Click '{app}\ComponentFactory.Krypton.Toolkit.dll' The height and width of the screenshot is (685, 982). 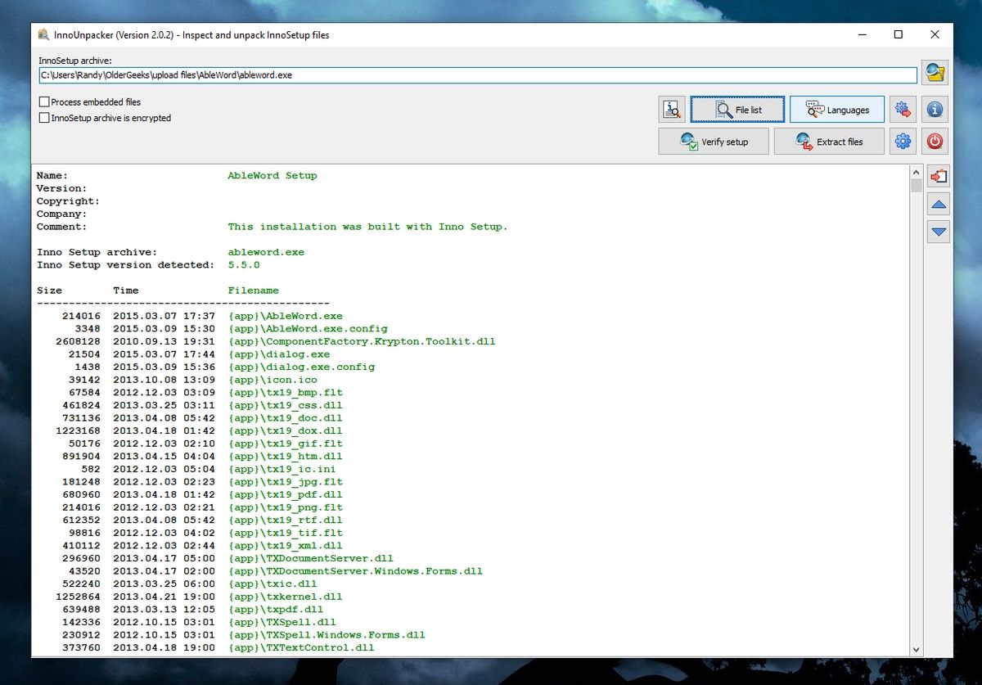[x=362, y=341]
